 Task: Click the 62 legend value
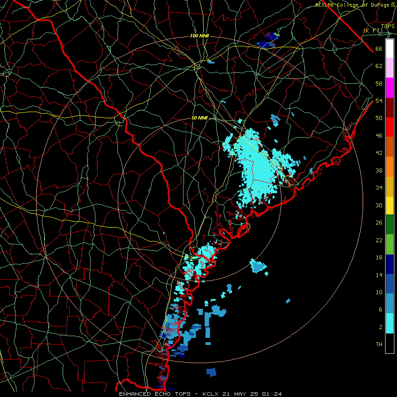tap(379, 66)
